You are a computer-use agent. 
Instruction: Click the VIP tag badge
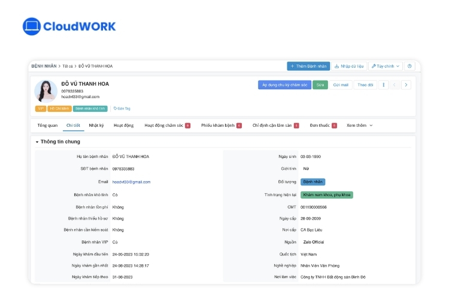tap(41, 109)
